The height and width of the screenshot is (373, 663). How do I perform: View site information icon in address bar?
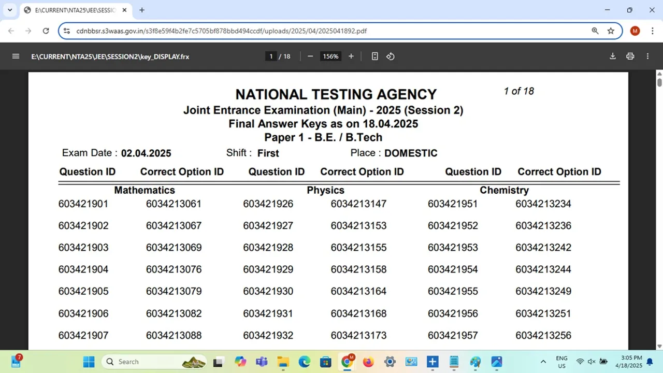66,31
